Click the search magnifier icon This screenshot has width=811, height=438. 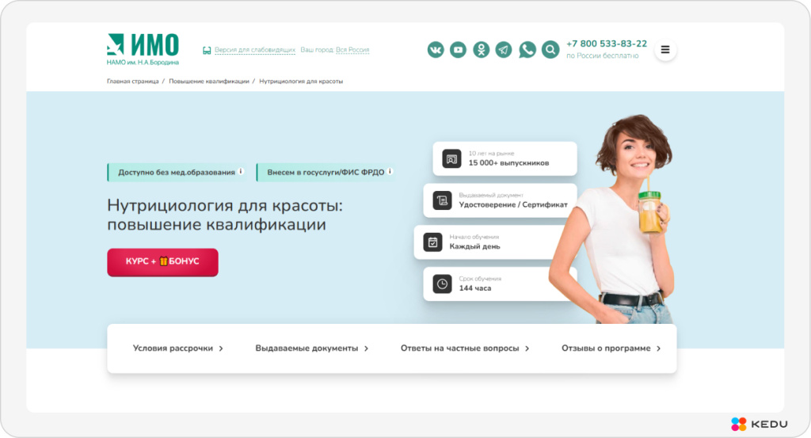550,50
